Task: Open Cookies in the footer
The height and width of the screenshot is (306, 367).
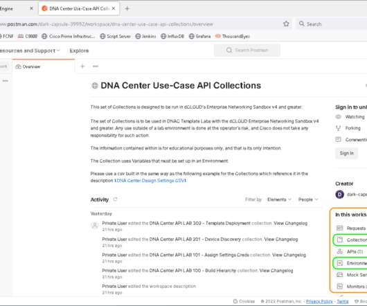Action: 244,301
